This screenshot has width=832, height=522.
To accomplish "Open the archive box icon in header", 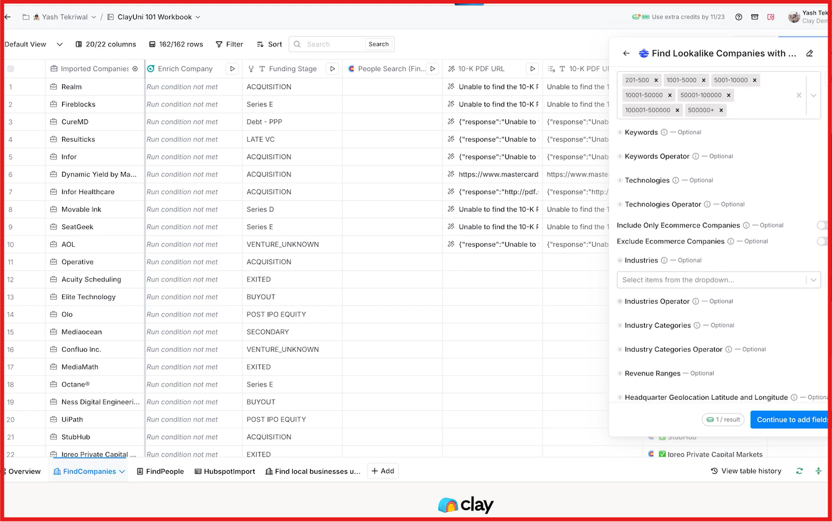I will (754, 17).
